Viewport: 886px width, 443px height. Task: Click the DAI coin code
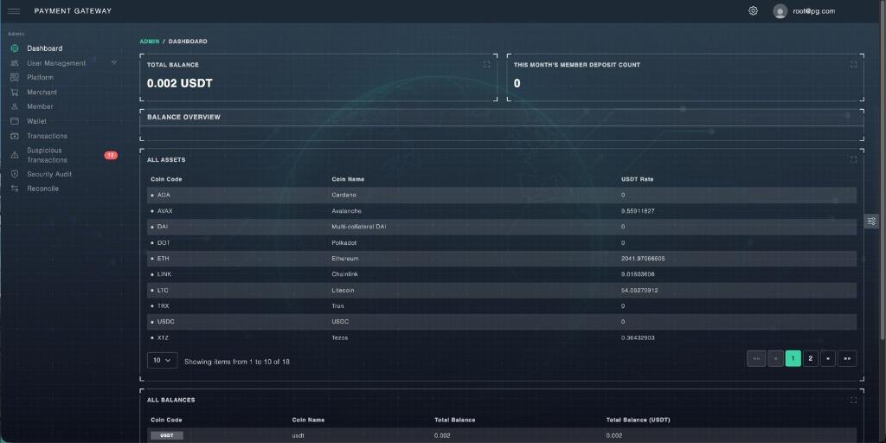pos(163,227)
